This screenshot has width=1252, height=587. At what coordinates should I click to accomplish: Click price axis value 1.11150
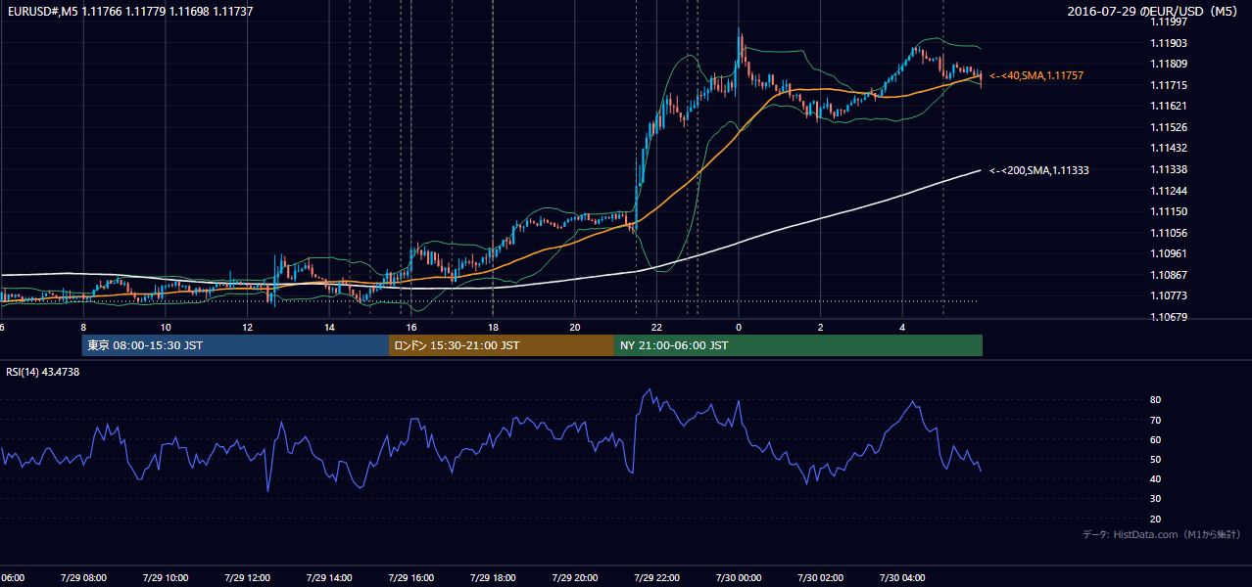[x=1168, y=211]
